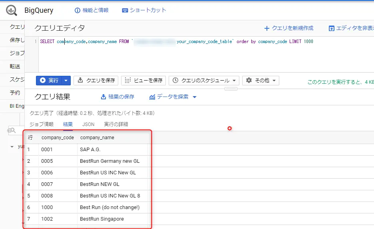Open the BI Engine sidebar item

(x=12, y=106)
